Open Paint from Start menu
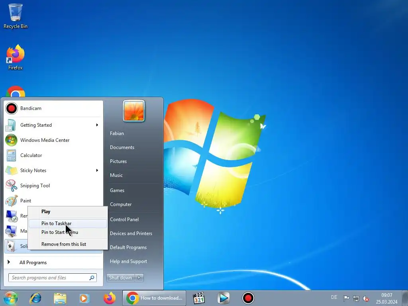Image resolution: width=408 pixels, height=306 pixels. (x=53, y=201)
